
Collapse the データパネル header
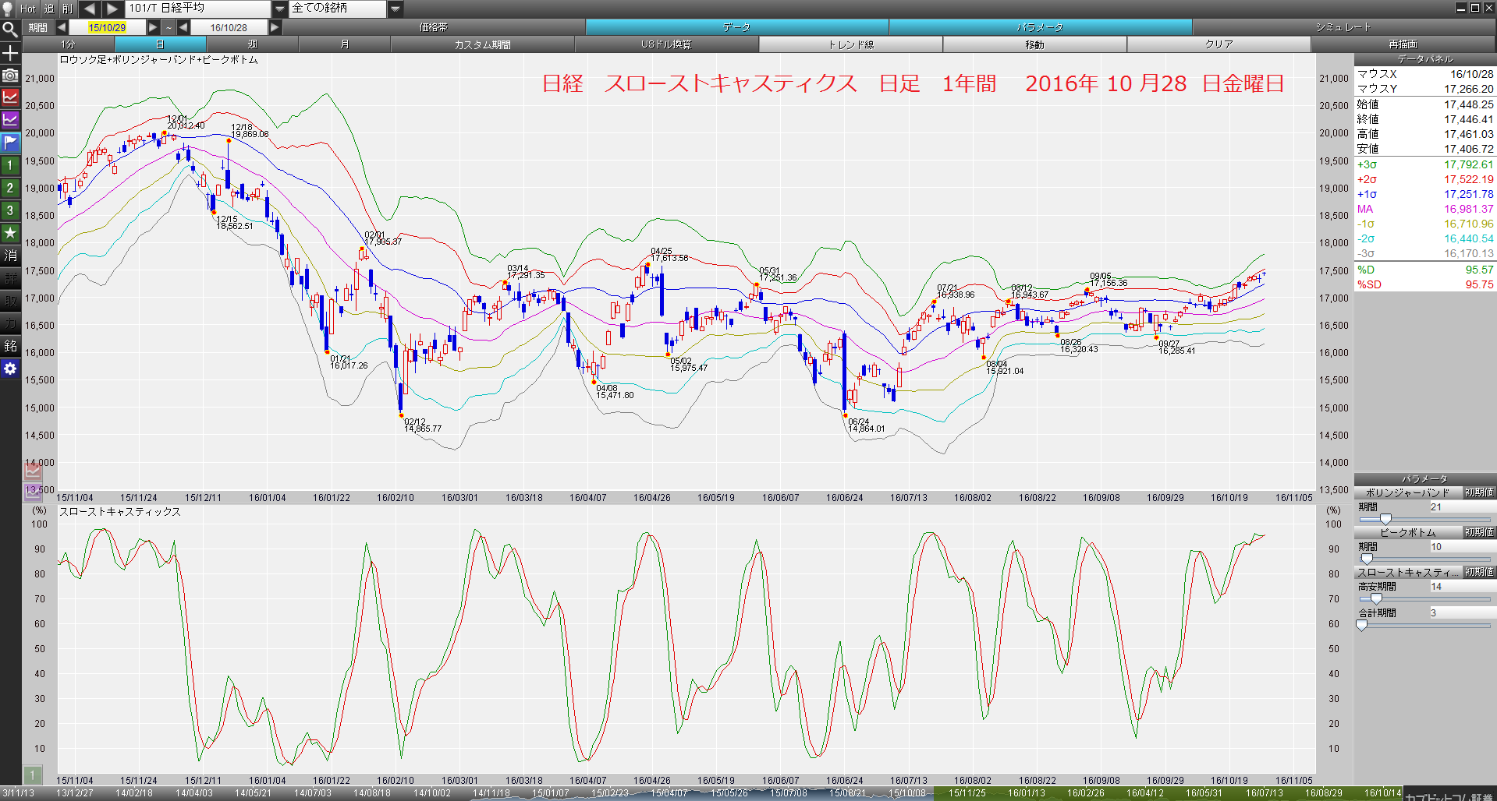(1425, 59)
